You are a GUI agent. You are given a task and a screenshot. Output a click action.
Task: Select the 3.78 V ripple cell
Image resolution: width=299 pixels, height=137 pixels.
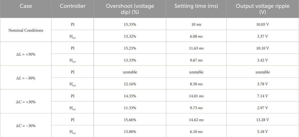click(x=262, y=84)
